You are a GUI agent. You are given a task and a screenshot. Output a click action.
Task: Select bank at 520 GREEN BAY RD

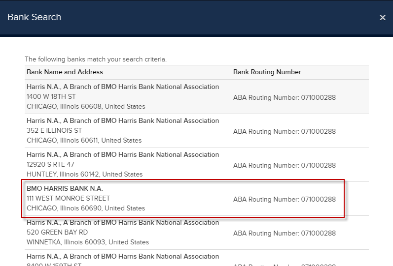coord(196,233)
